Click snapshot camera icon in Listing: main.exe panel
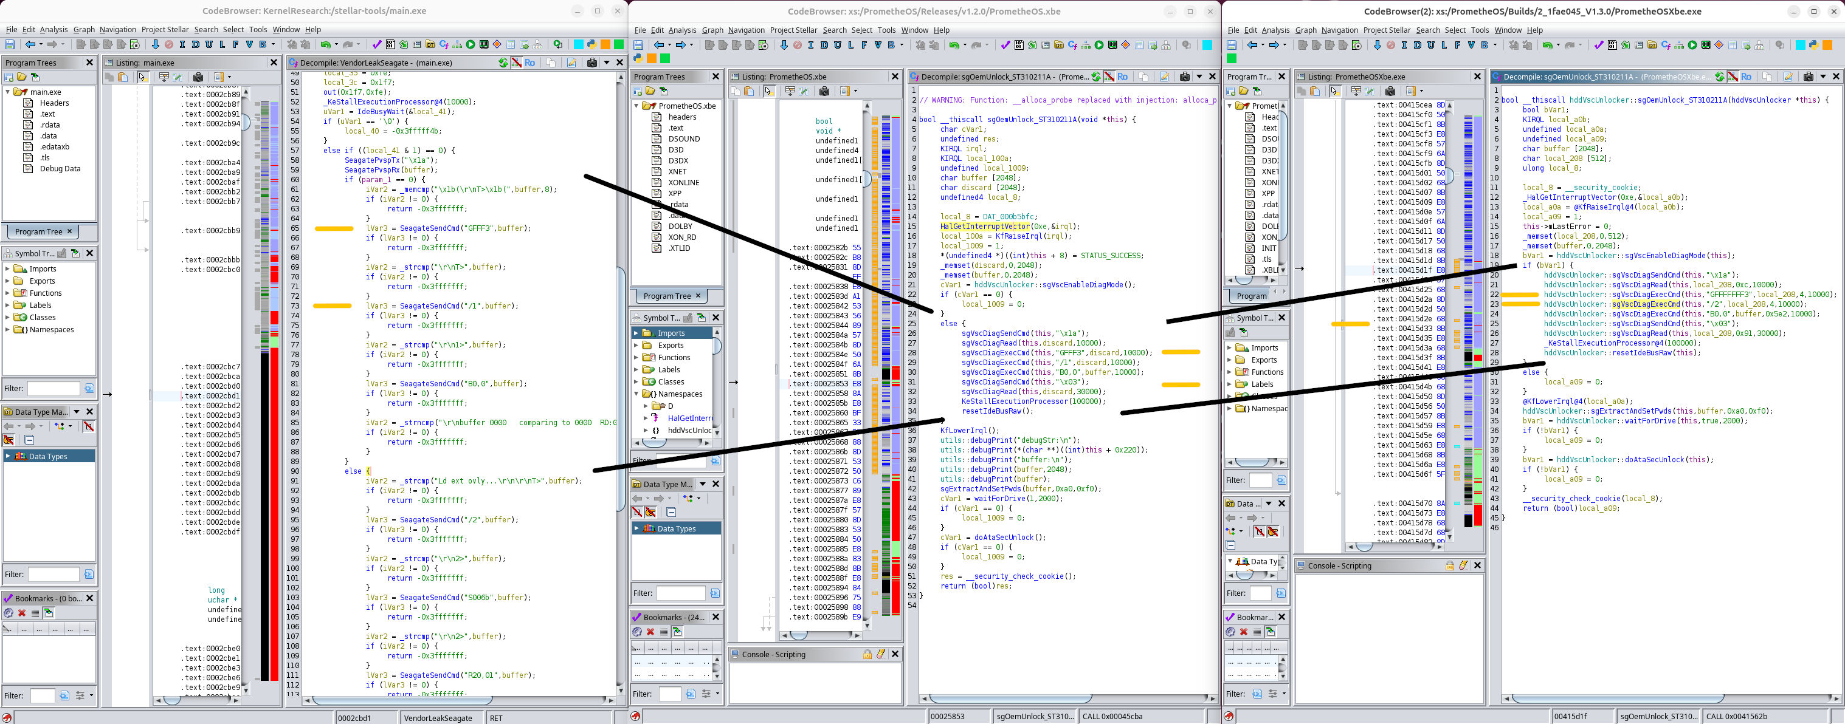The width and height of the screenshot is (1845, 724). 198,77
